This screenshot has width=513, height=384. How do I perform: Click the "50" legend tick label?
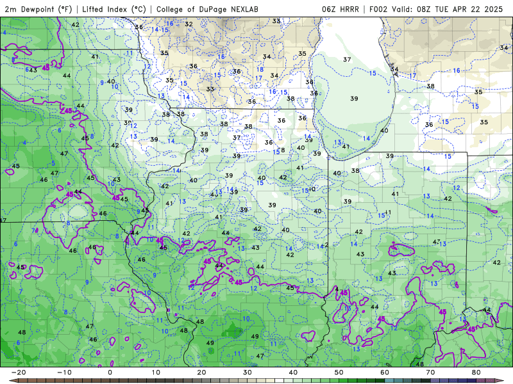click(339, 372)
